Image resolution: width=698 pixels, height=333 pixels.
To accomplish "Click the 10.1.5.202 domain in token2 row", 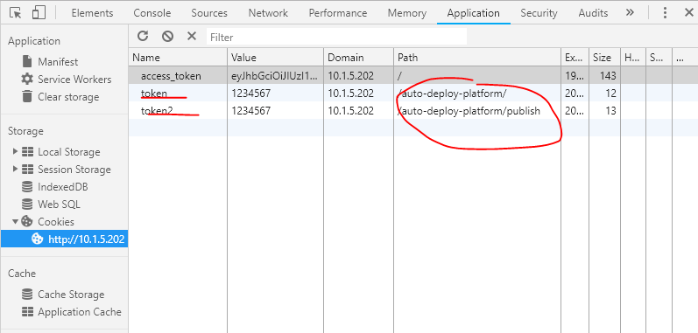I will pos(359,110).
